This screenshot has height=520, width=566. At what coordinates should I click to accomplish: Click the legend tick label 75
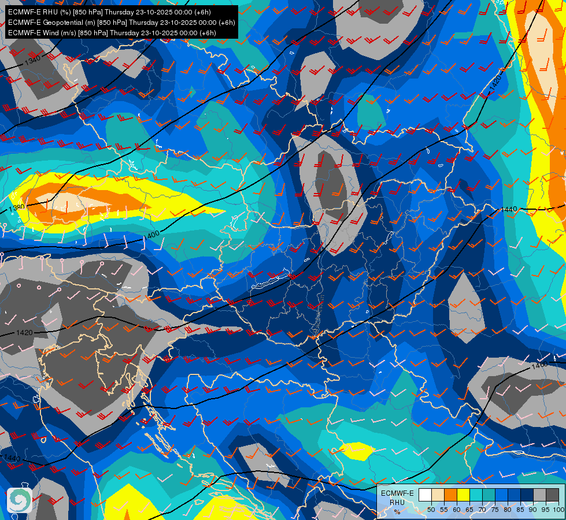pos(494,510)
